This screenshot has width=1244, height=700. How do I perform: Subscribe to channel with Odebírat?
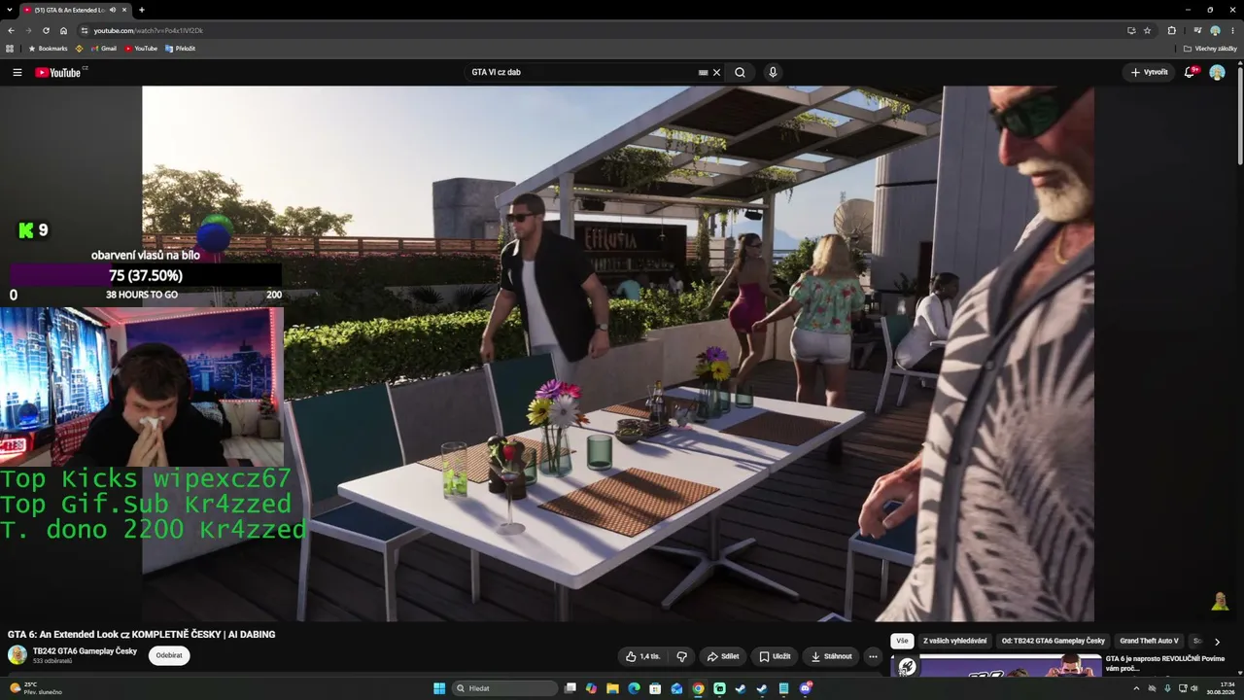[169, 655]
